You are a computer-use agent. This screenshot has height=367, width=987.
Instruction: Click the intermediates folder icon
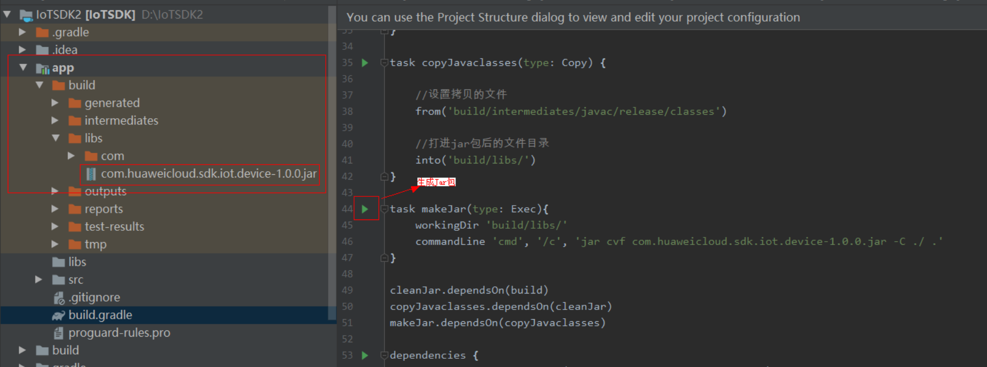click(75, 121)
